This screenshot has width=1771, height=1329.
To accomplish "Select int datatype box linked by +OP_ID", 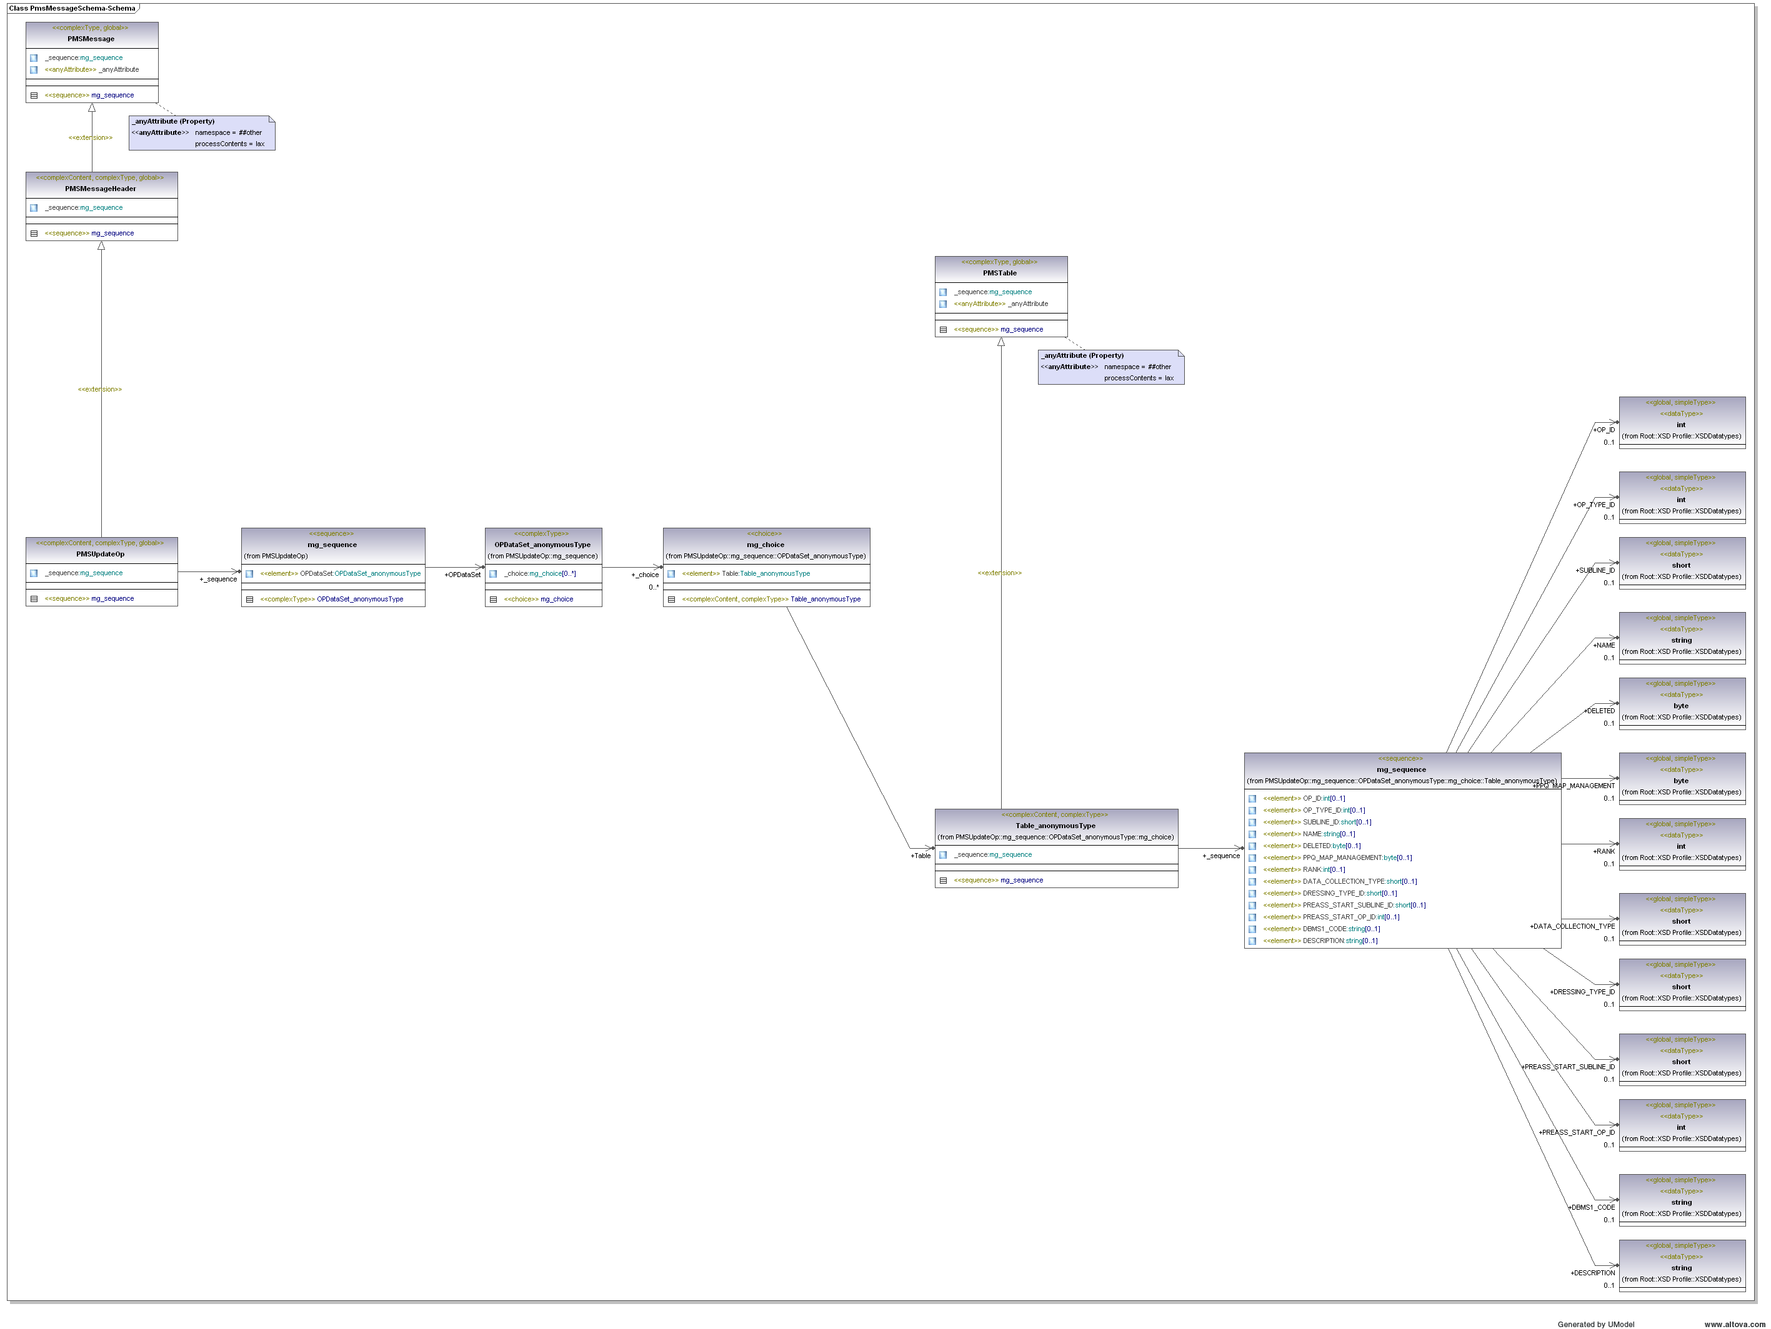I will (x=1682, y=422).
